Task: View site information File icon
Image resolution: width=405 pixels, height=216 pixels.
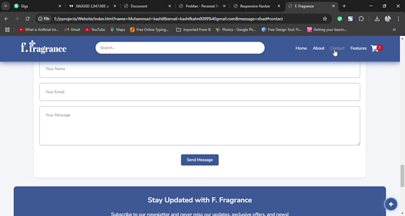Action: coord(44,19)
